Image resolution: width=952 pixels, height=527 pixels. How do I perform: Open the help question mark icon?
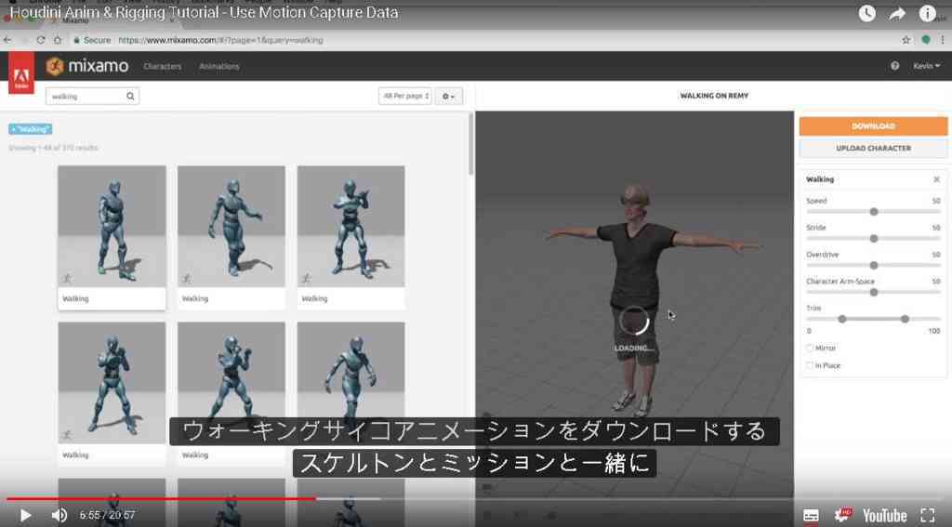[x=895, y=66]
